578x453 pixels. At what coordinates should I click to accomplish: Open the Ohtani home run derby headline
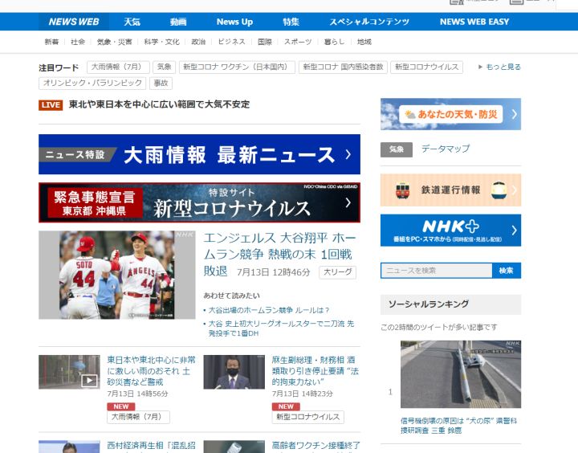(x=279, y=254)
